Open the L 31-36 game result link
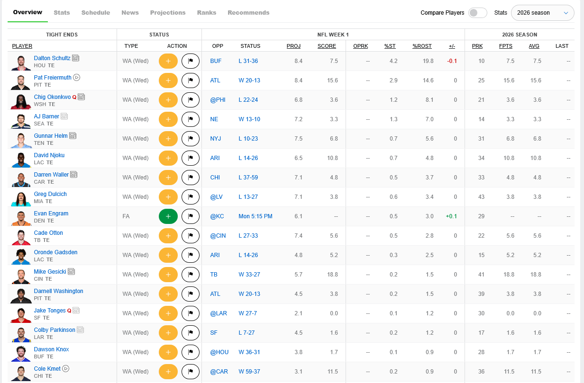 (248, 61)
